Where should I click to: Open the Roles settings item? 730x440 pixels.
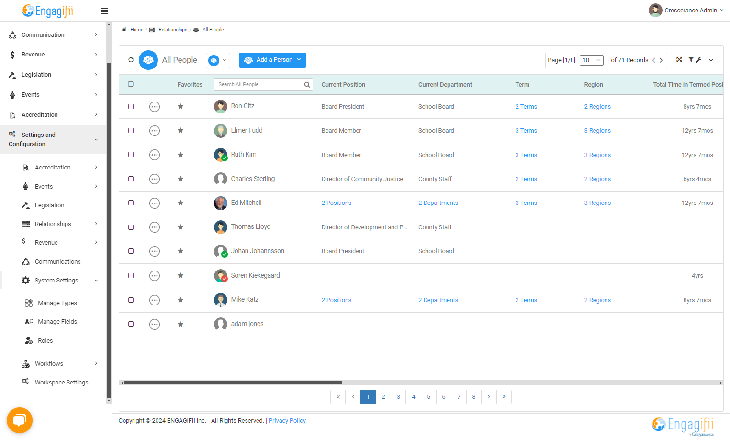(45, 341)
